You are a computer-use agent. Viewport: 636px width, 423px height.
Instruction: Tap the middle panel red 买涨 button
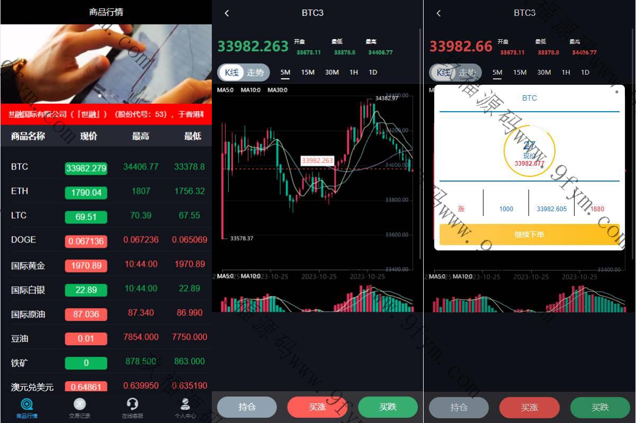[317, 407]
